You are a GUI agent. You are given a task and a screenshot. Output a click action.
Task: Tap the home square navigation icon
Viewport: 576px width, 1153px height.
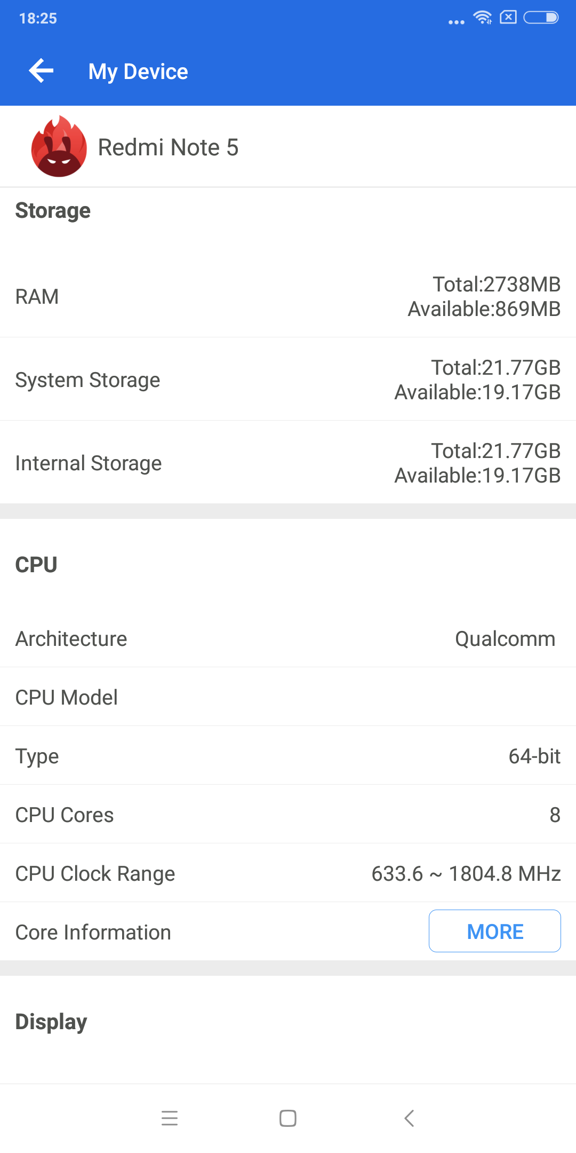288,1118
